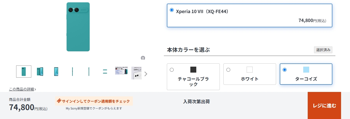The image size is (350, 119).
Task: Show the front screen view thumbnail
Action: click(x=56, y=71)
